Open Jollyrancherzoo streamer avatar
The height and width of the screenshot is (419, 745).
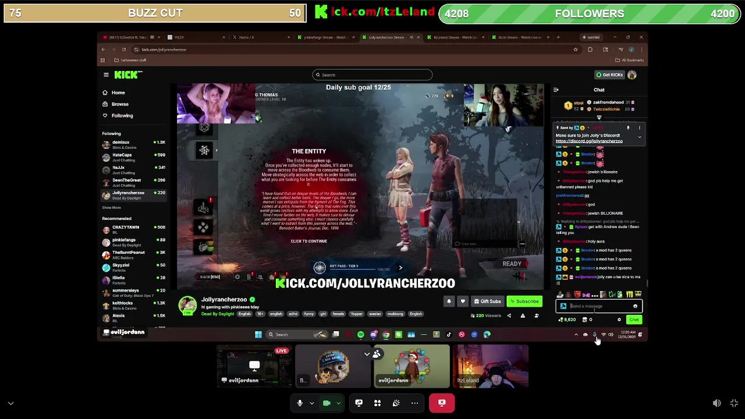tap(187, 306)
